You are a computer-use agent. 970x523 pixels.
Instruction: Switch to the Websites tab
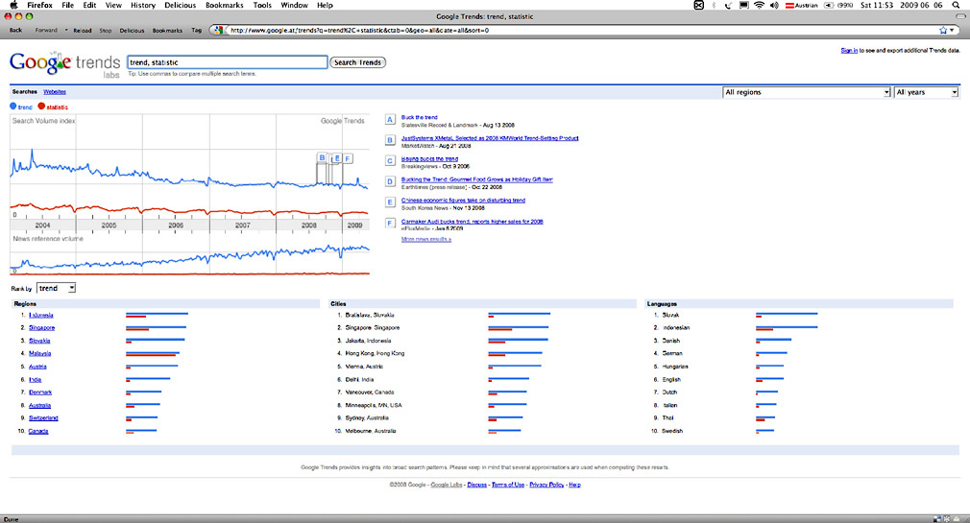(55, 91)
